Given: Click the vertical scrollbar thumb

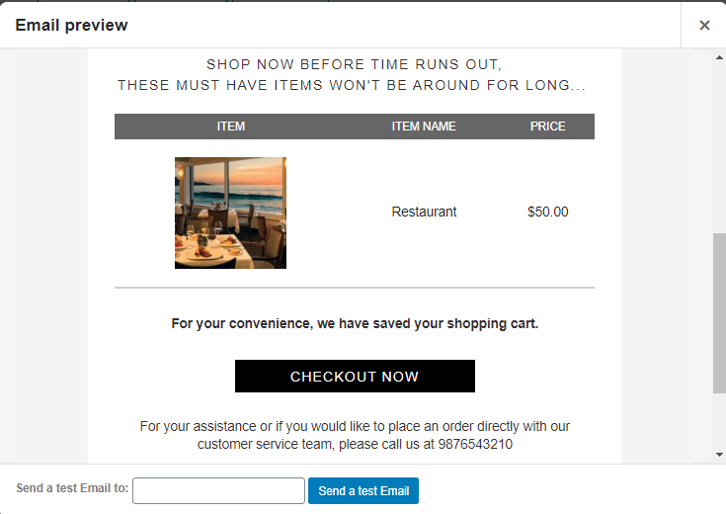Looking at the screenshot, I should tap(719, 313).
